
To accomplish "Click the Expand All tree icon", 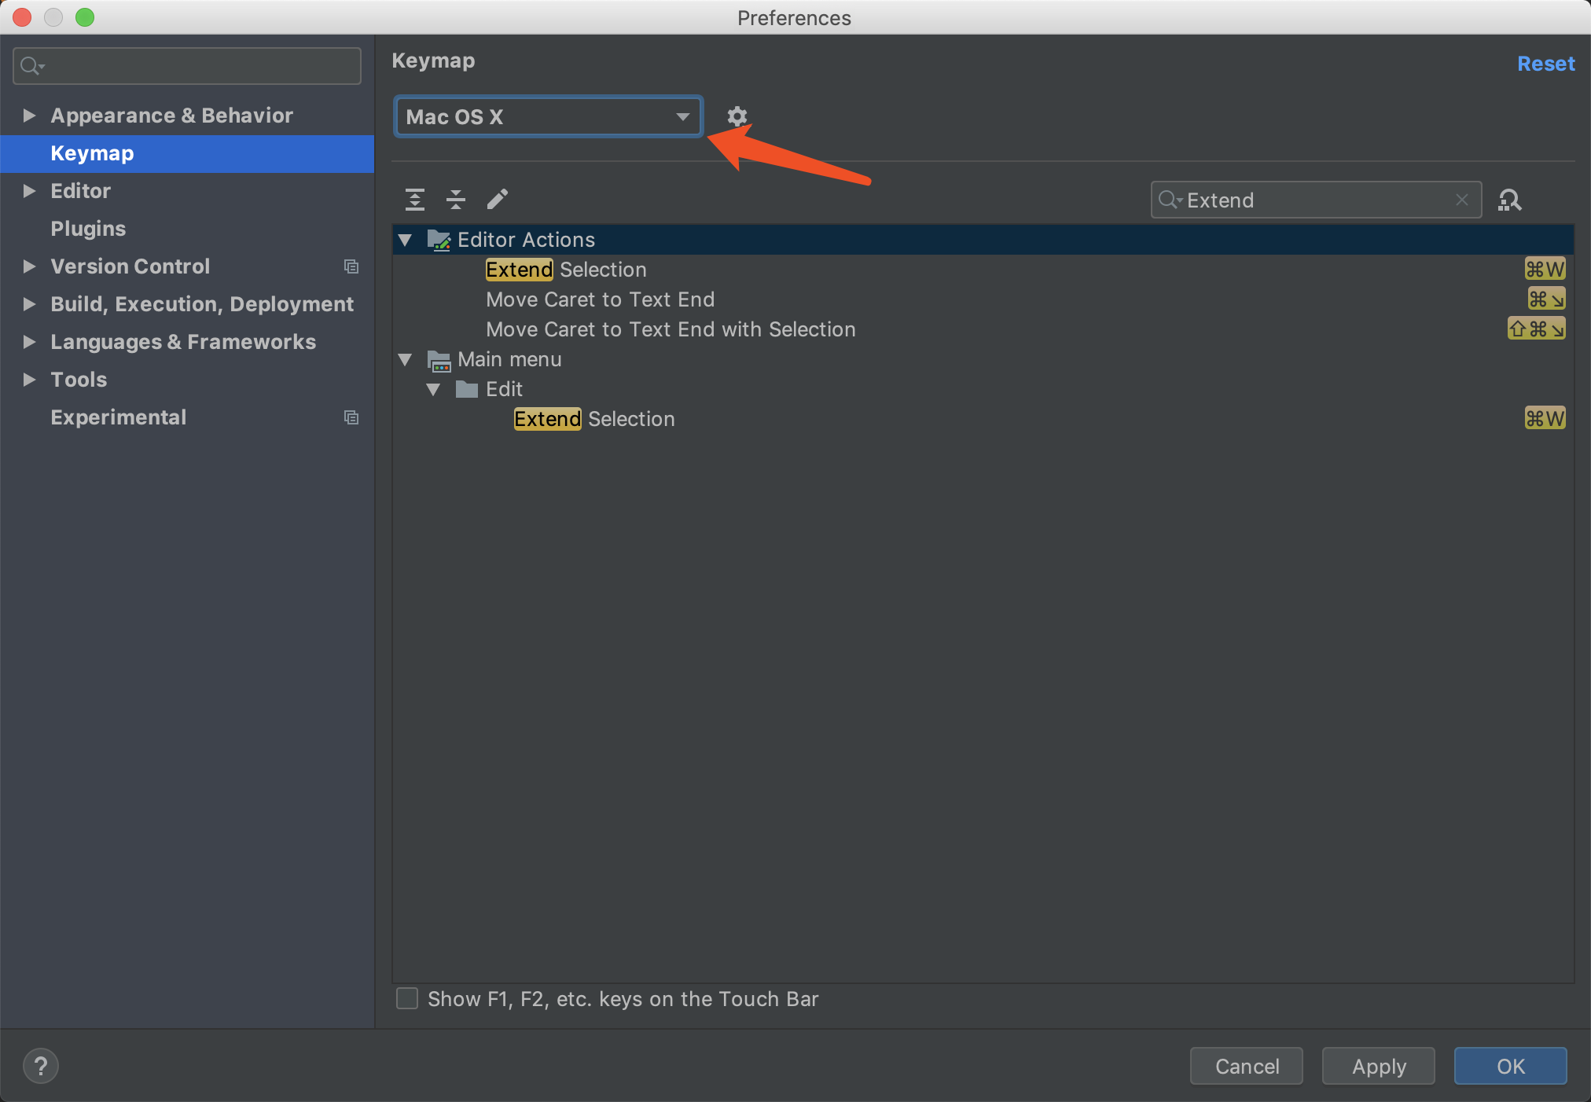I will point(415,200).
